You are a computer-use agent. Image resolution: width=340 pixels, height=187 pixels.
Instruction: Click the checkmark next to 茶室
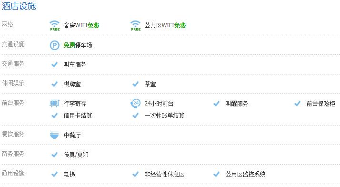(x=136, y=84)
